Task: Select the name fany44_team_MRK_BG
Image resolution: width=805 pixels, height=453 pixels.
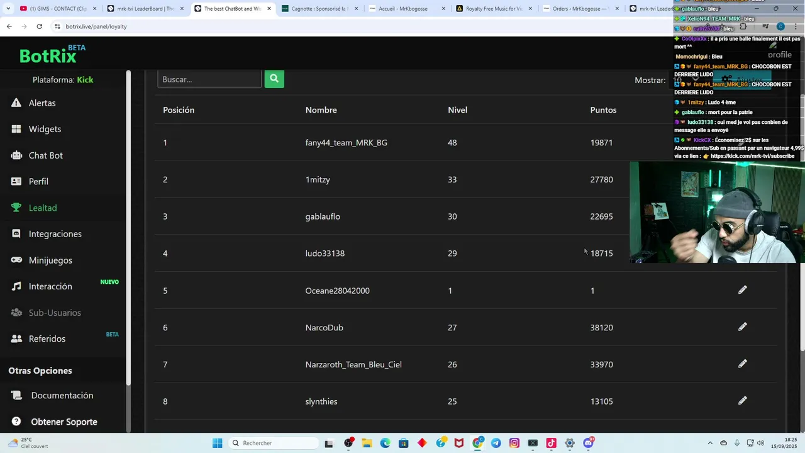Action: (347, 143)
